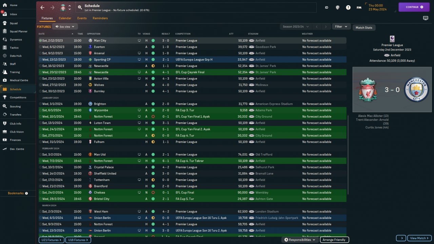434x244 pixels.
Task: Click the Everton badge in fixture row
Action: click(90, 47)
